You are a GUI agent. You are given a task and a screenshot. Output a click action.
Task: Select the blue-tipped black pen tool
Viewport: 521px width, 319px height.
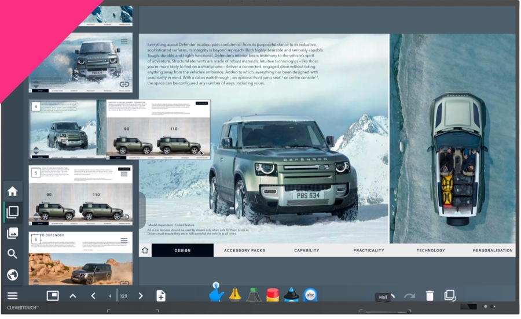point(291,295)
